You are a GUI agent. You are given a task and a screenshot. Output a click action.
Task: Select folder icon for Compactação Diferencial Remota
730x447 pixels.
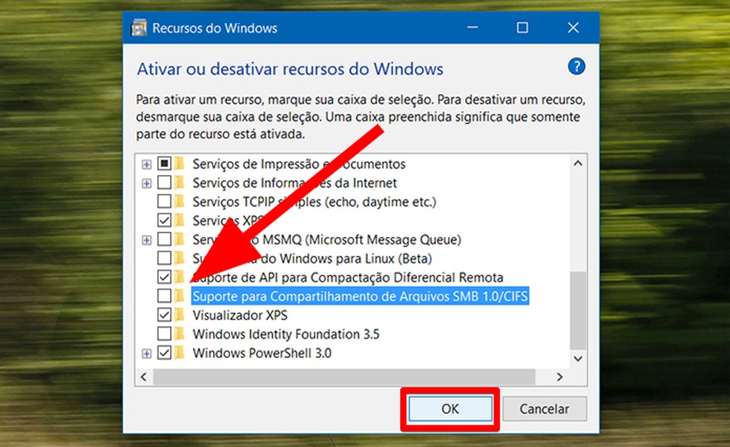pos(180,277)
